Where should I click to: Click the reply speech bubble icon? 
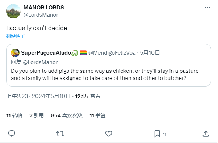click(x=12, y=134)
